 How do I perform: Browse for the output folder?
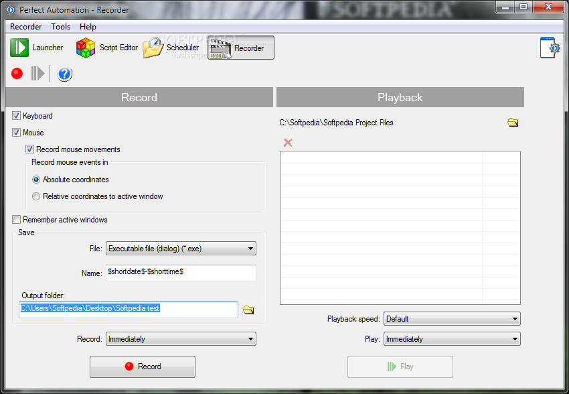(x=248, y=310)
